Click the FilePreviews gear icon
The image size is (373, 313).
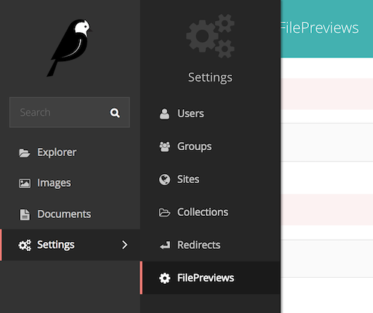[165, 278]
